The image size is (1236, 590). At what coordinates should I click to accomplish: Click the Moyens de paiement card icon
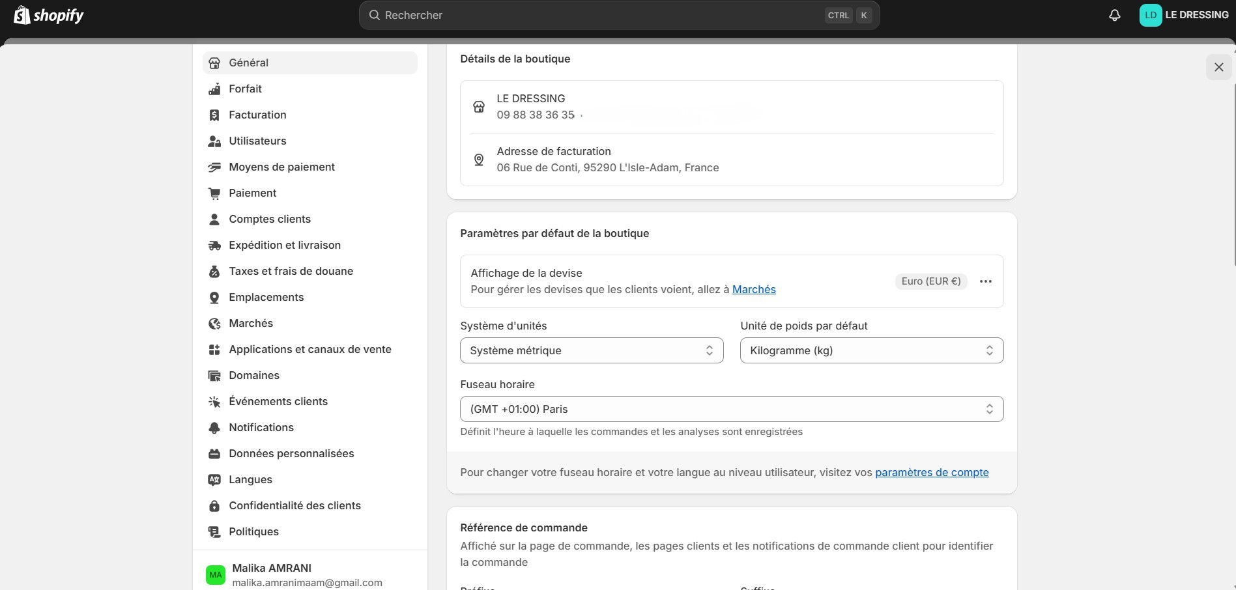[214, 167]
